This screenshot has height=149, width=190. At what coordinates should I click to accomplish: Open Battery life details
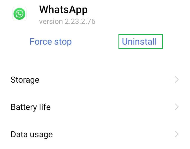pyautogui.click(x=95, y=107)
